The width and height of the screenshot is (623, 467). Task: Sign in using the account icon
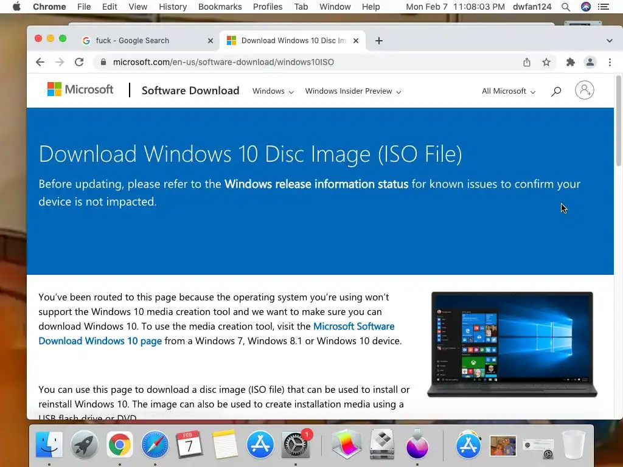(x=585, y=90)
